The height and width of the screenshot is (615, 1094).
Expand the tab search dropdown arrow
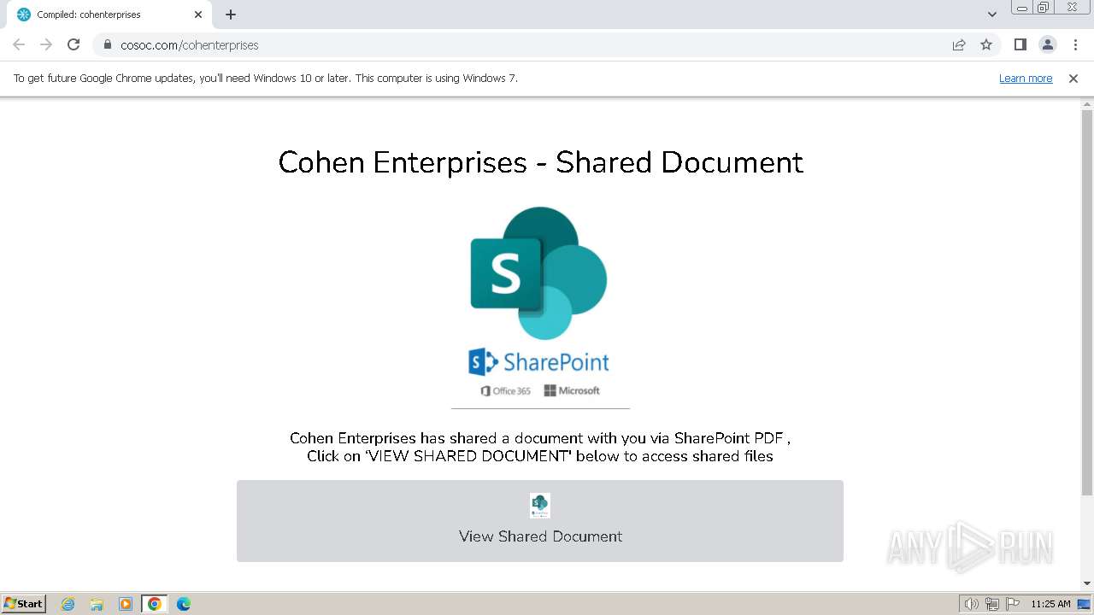[x=992, y=15]
